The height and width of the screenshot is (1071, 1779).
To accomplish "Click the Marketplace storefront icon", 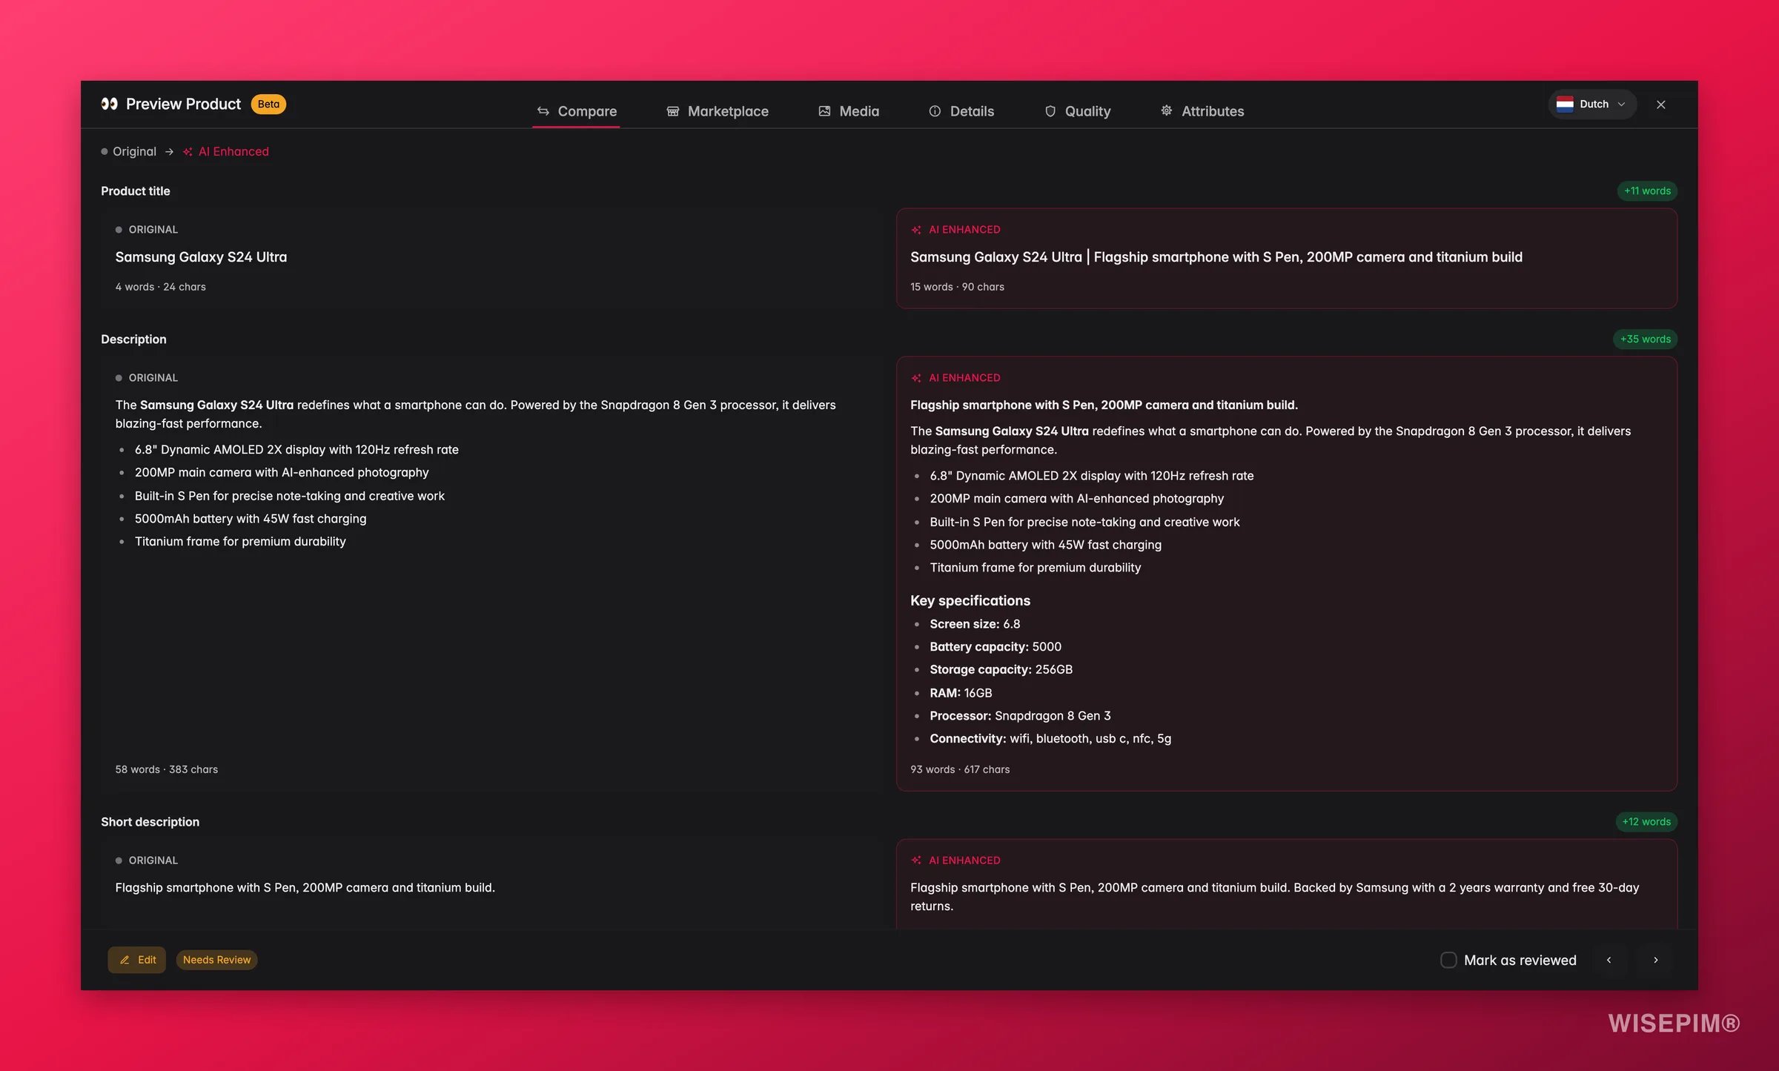I will [x=673, y=111].
